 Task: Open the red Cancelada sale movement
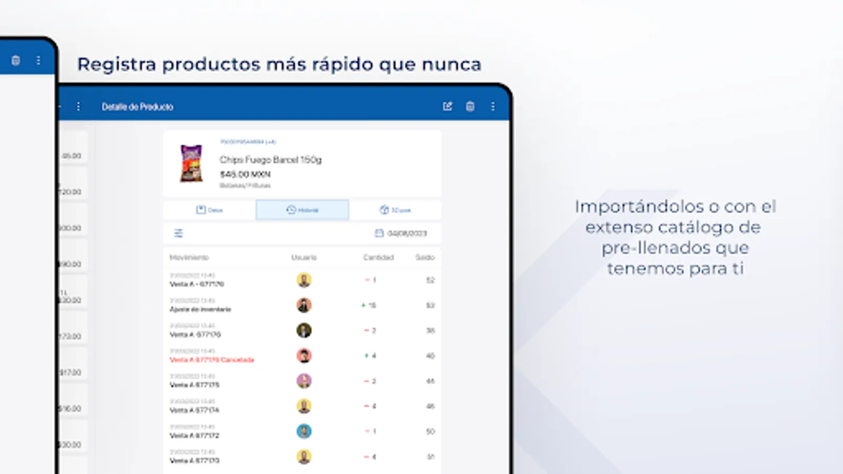(302, 356)
